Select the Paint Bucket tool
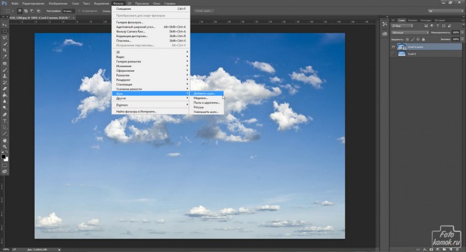Screen dimensions: 466x252 (5, 95)
